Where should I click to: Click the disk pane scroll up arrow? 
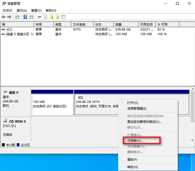pyautogui.click(x=193, y=89)
